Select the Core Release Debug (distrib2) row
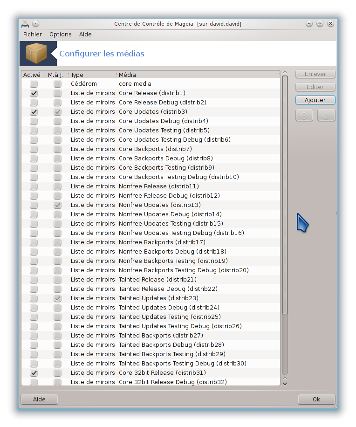The width and height of the screenshot is (356, 427). 151,103
